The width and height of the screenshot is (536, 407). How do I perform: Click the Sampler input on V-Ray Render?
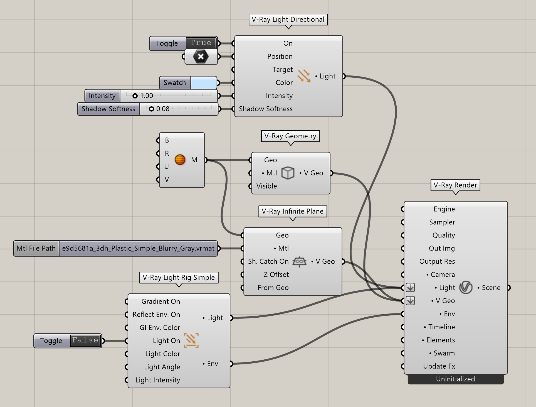442,222
